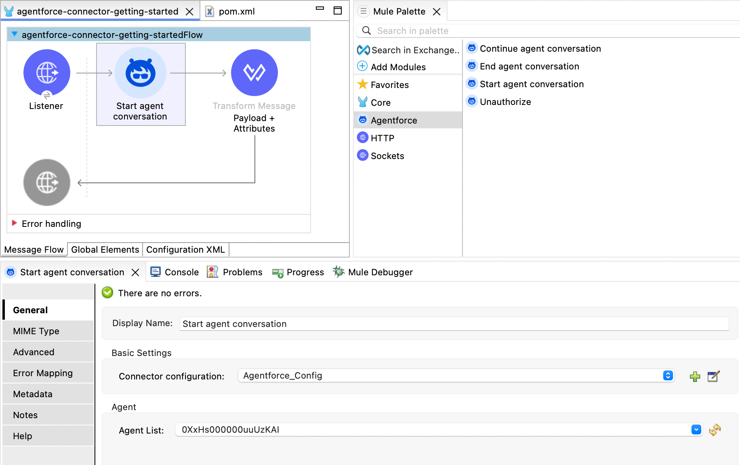Screen dimensions: 740x465
Task: Select Notes properties section
Action: pos(48,415)
